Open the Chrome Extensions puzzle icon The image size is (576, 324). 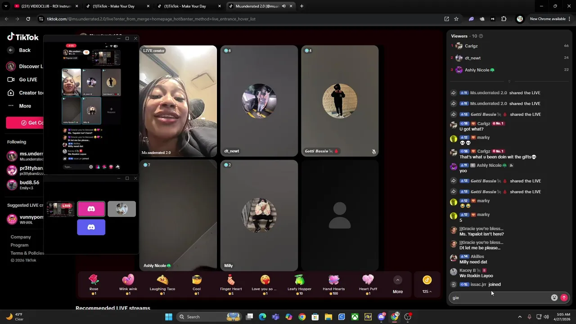(x=504, y=19)
